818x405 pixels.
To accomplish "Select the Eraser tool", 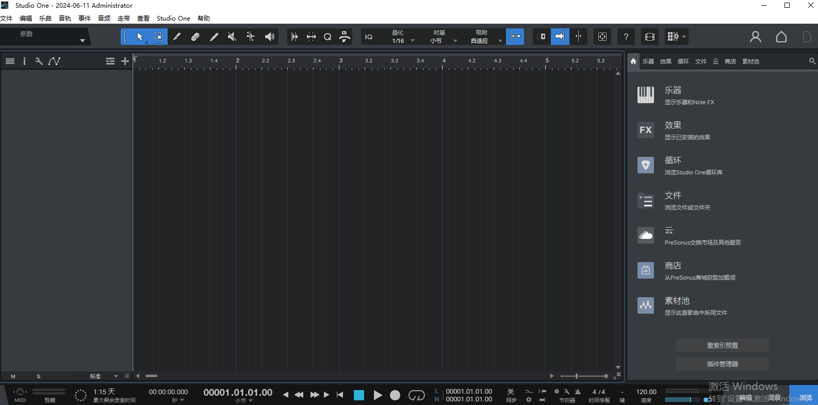I will pyautogui.click(x=195, y=37).
